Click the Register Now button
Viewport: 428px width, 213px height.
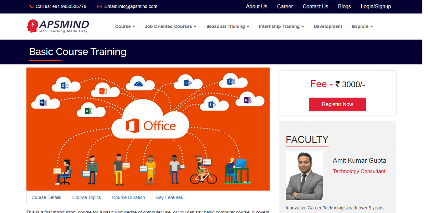pyautogui.click(x=337, y=104)
